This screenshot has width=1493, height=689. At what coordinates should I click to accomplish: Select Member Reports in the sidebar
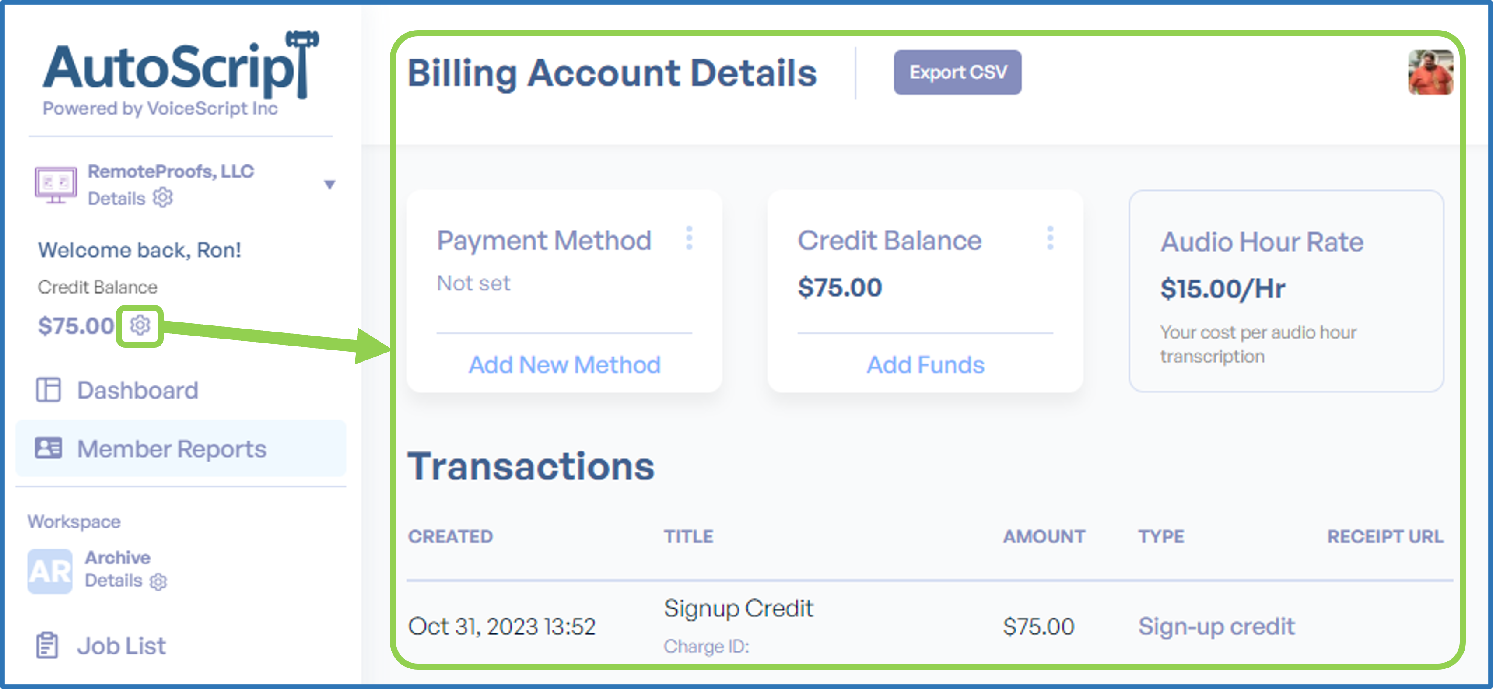point(181,448)
